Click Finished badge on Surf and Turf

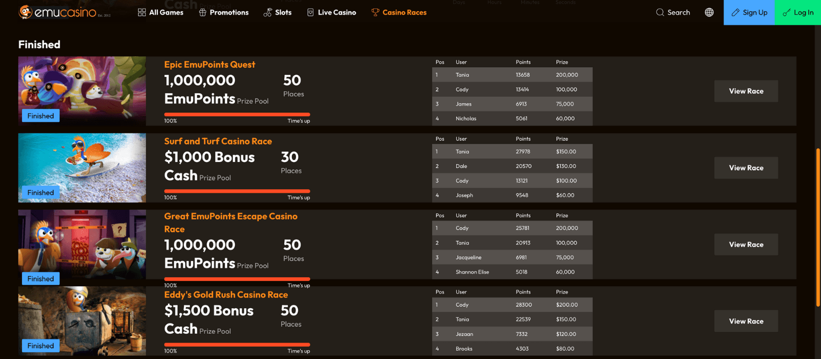[x=41, y=193]
